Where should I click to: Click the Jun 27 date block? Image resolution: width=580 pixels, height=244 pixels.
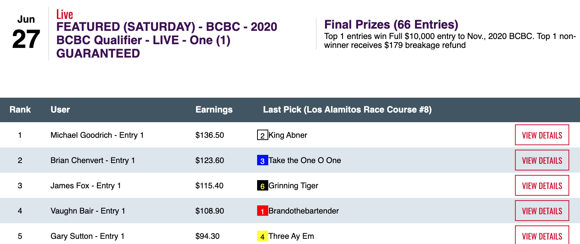pos(26,33)
